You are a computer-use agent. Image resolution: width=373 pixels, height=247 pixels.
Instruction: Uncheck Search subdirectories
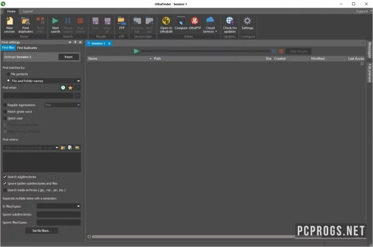point(5,177)
